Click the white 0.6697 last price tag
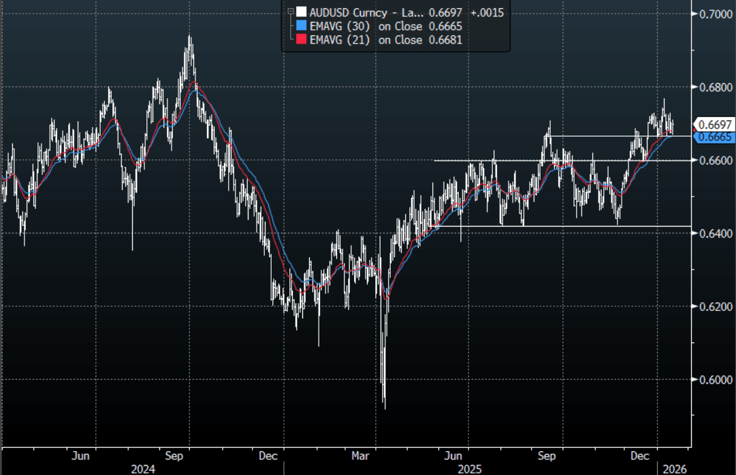This screenshot has height=475, width=736. pyautogui.click(x=713, y=125)
